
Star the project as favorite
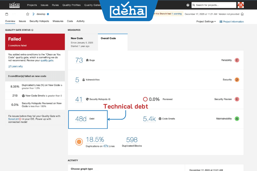click(x=28, y=14)
